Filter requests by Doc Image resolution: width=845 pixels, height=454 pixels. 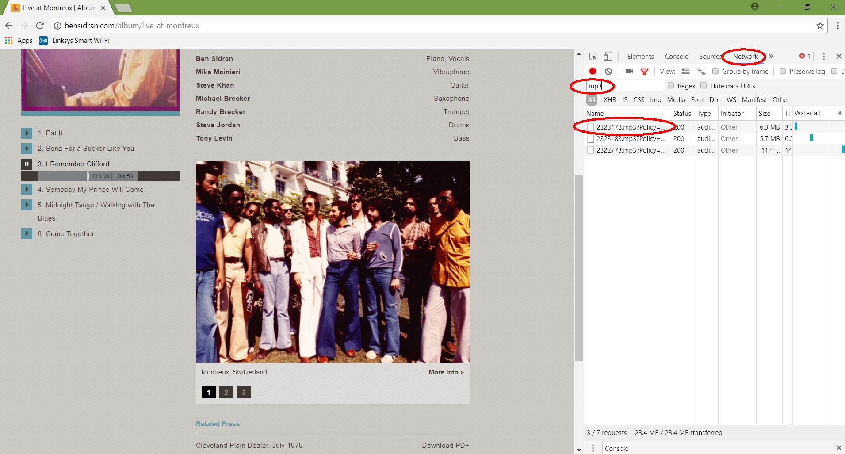(715, 100)
